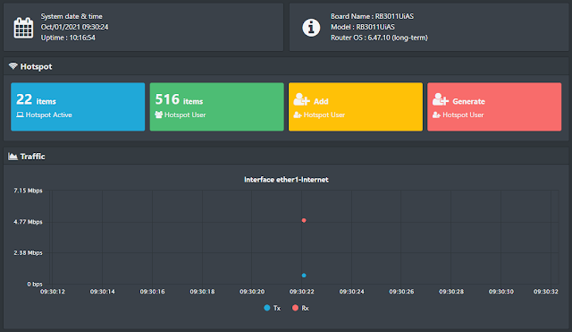Screen dimensions: 572x332
Task: Click the Uptime : 10:16:54 text
Action: point(68,38)
